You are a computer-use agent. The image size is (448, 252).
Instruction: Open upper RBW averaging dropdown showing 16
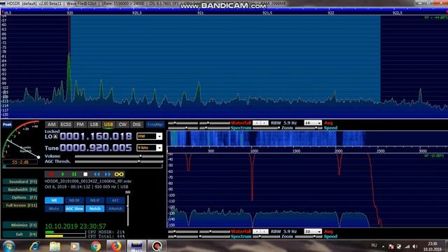tap(313, 123)
